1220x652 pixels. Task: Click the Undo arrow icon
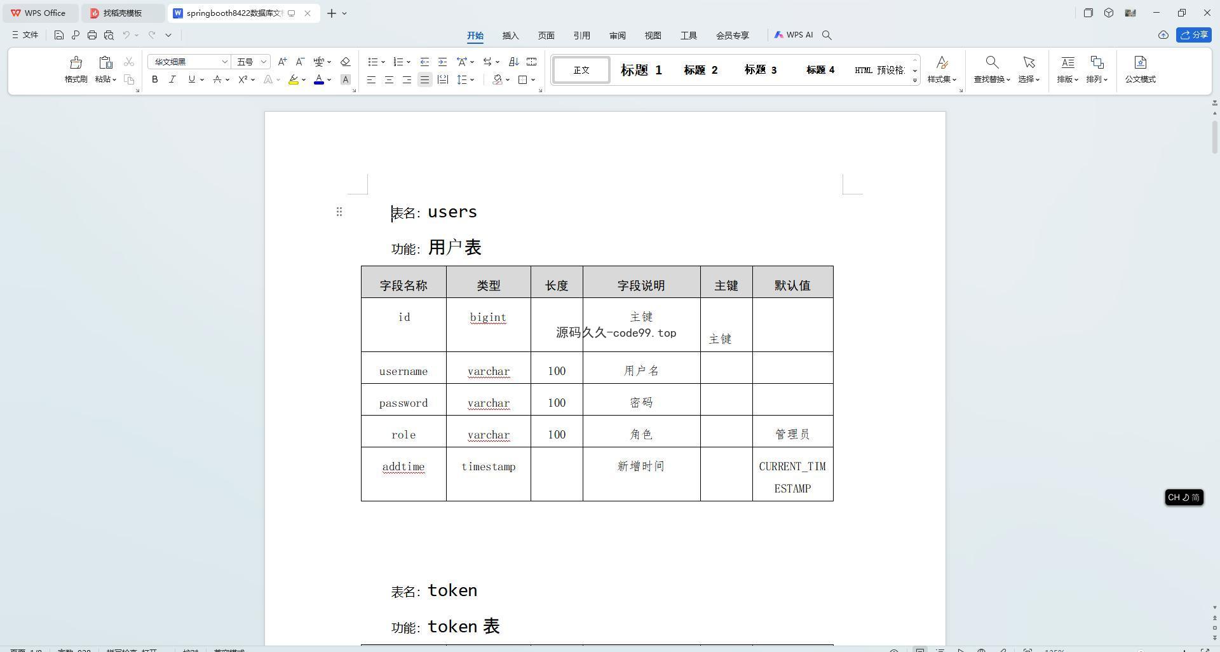tap(126, 35)
